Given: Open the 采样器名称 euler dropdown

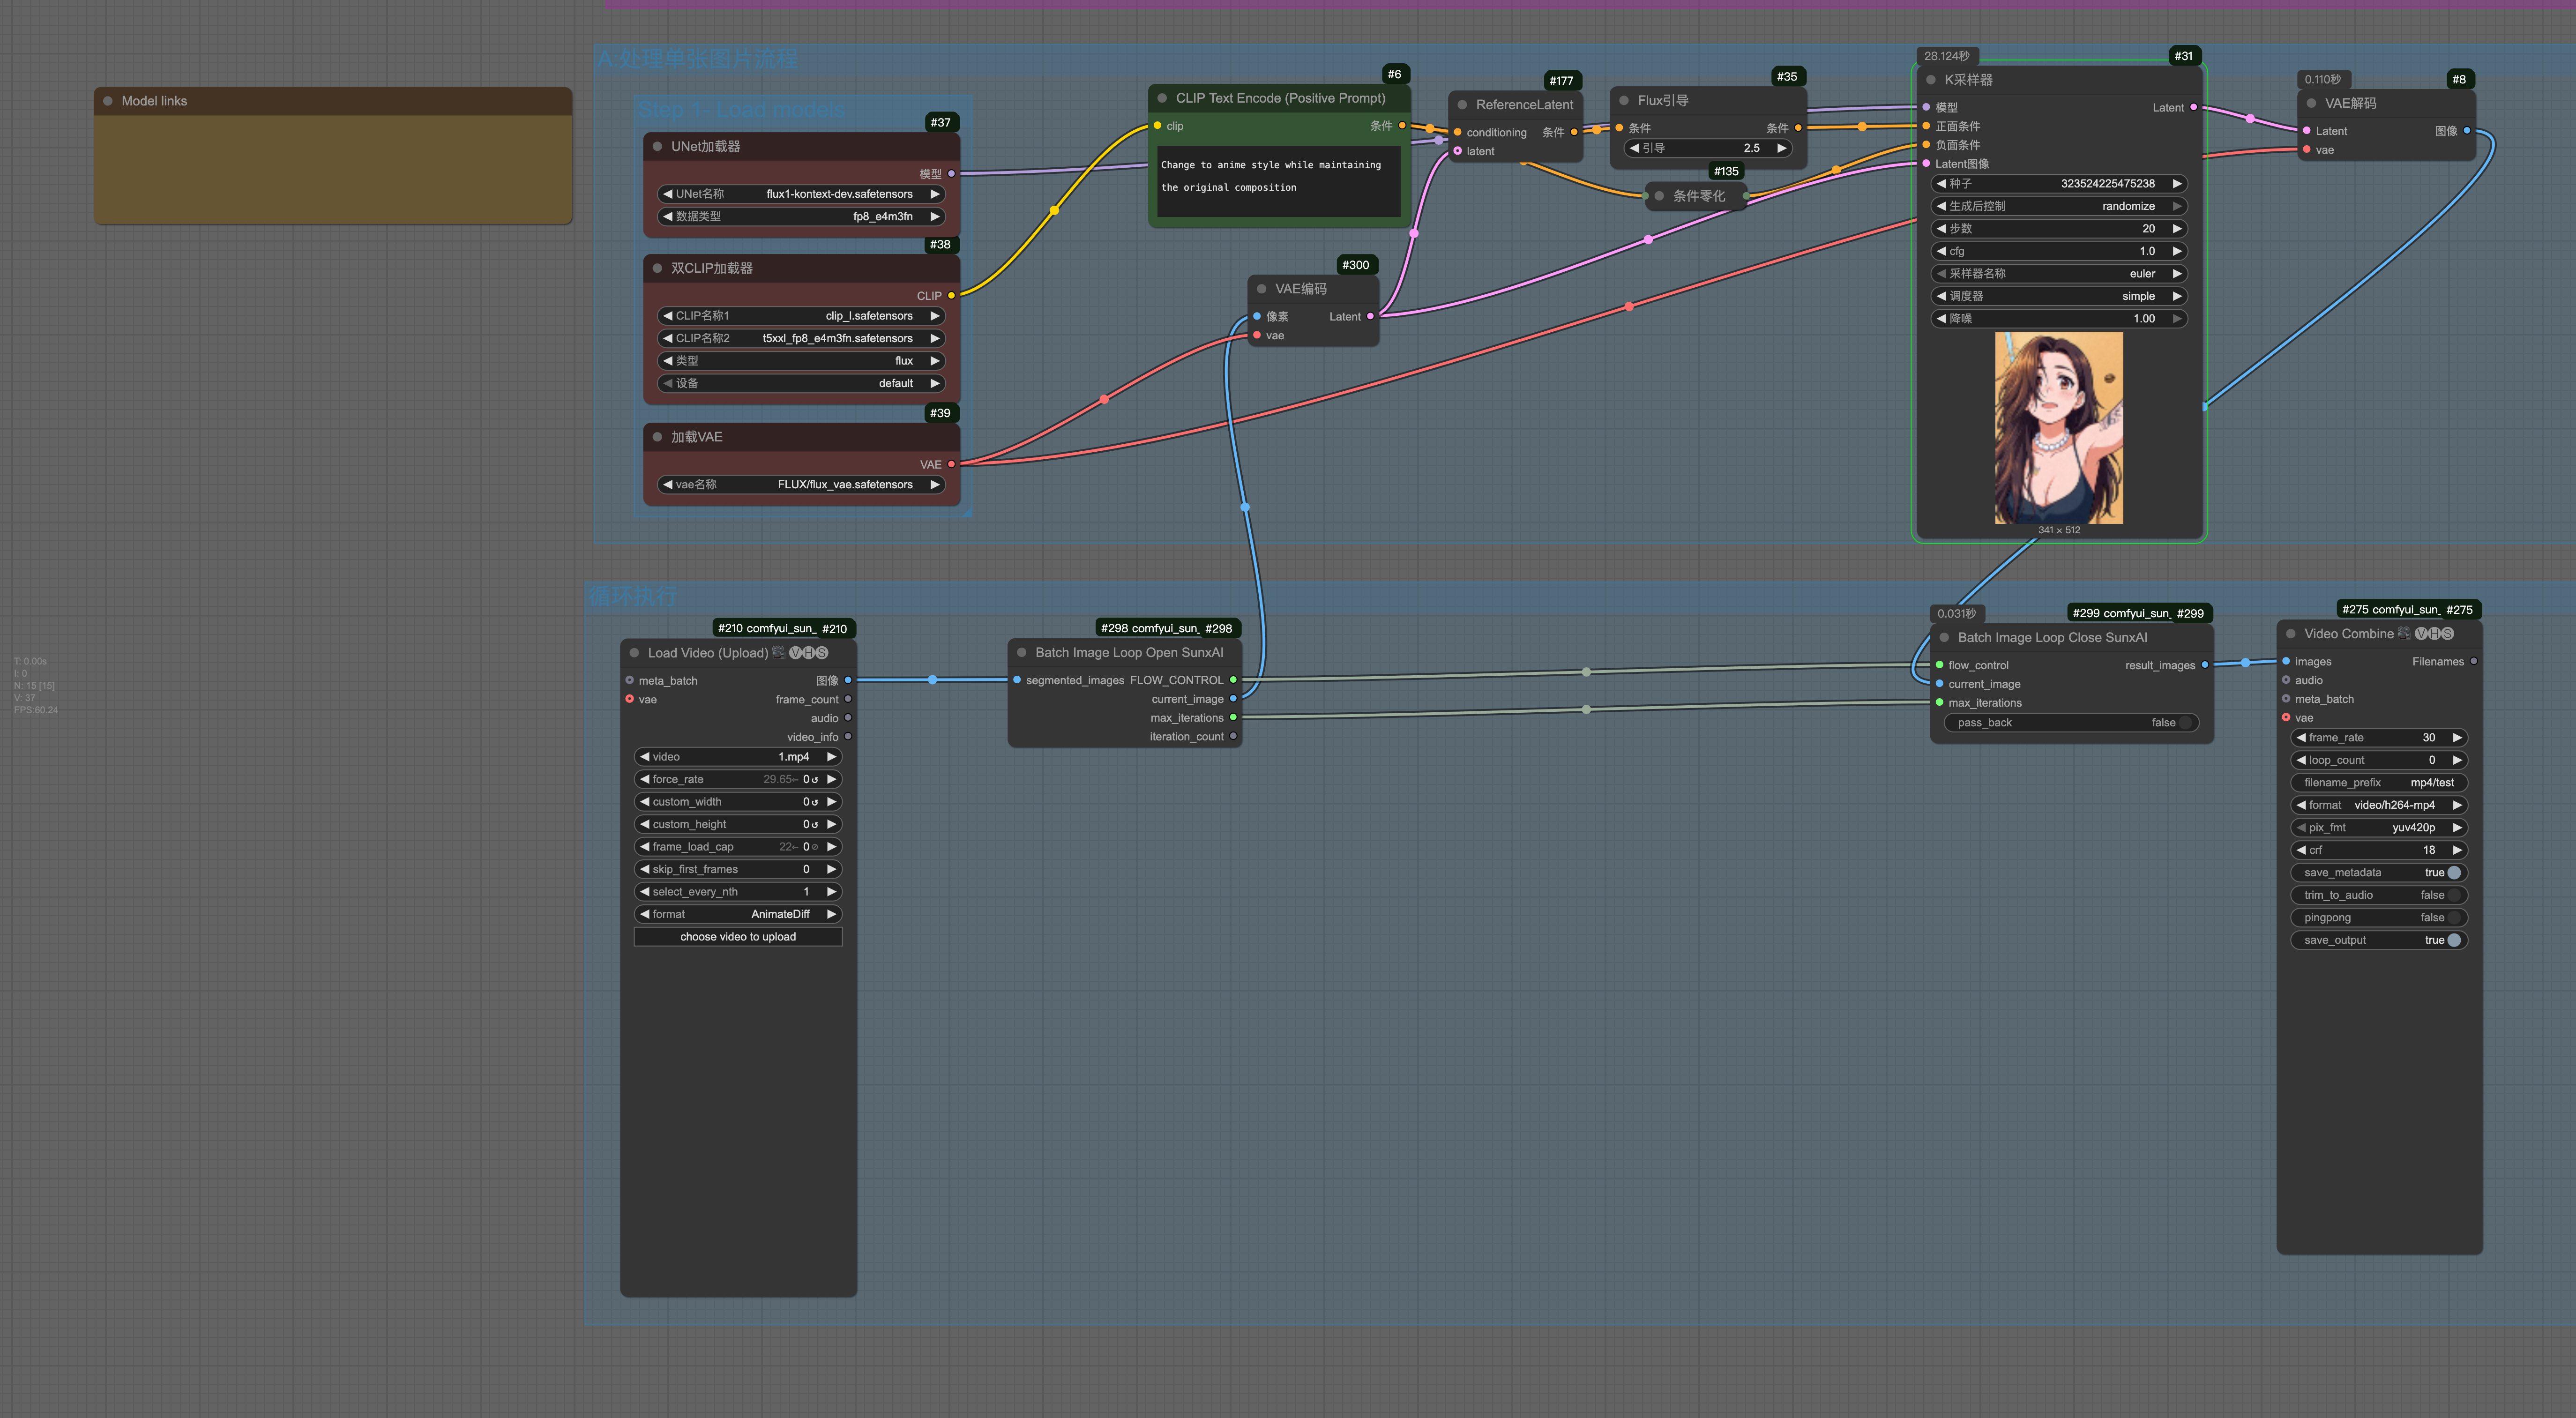Looking at the screenshot, I should [2059, 274].
